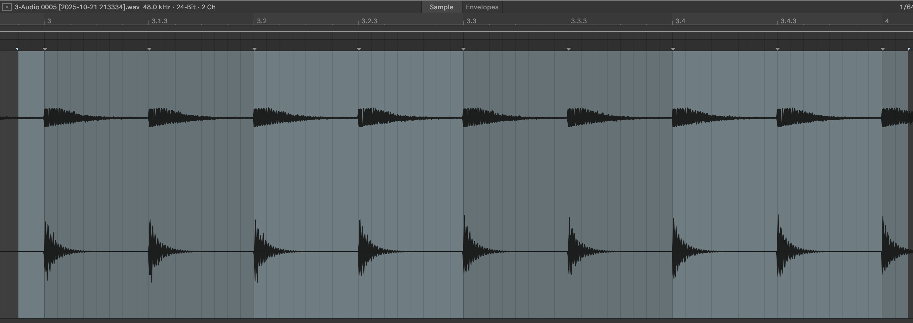Select the transient marker at 3.1.3
The height and width of the screenshot is (323, 913).
tap(149, 49)
